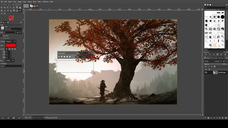Lock position and size of layer
The image size is (228, 128).
click(212, 66)
